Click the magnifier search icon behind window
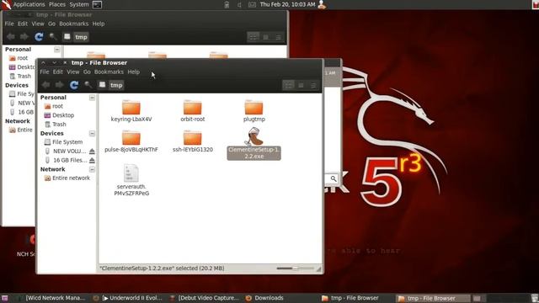 click(x=334, y=178)
